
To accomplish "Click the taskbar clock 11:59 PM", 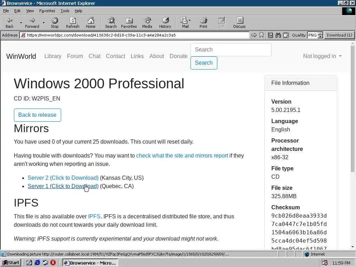I will click(x=341, y=263).
